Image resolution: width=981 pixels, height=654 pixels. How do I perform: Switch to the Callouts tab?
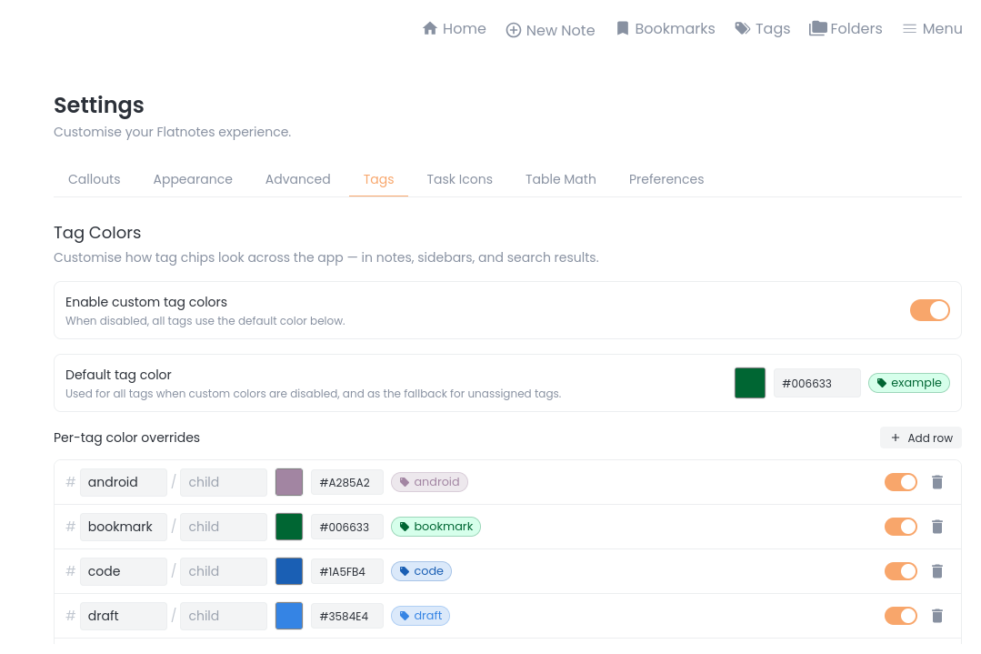coord(94,179)
